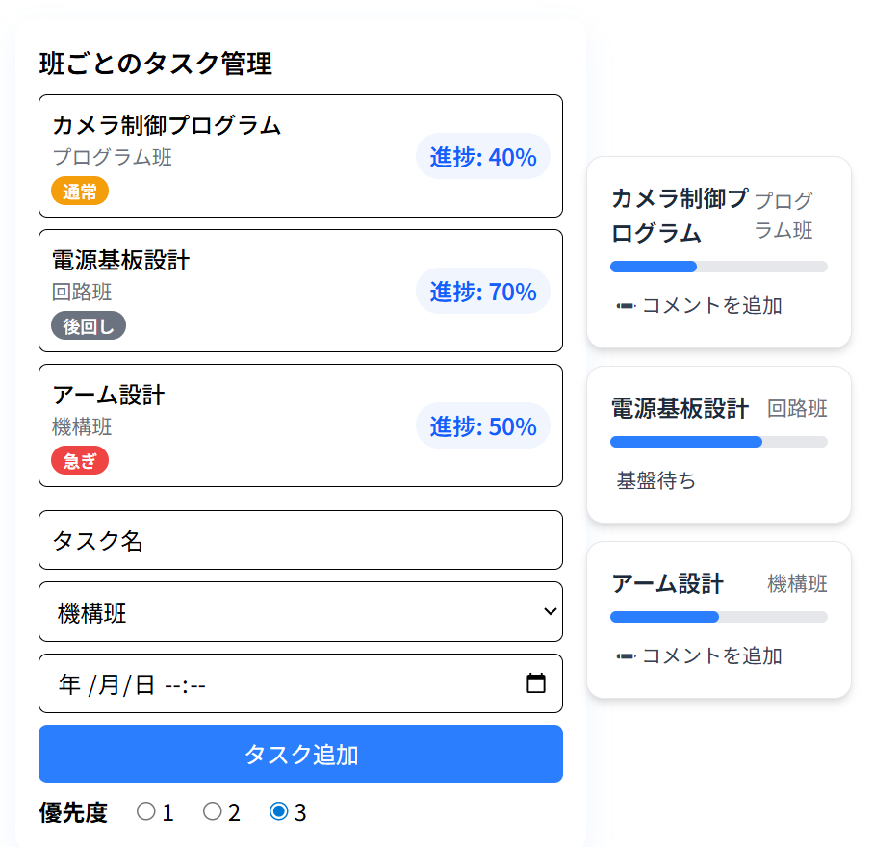
Task: Select priority radio button 3
Action: click(279, 811)
